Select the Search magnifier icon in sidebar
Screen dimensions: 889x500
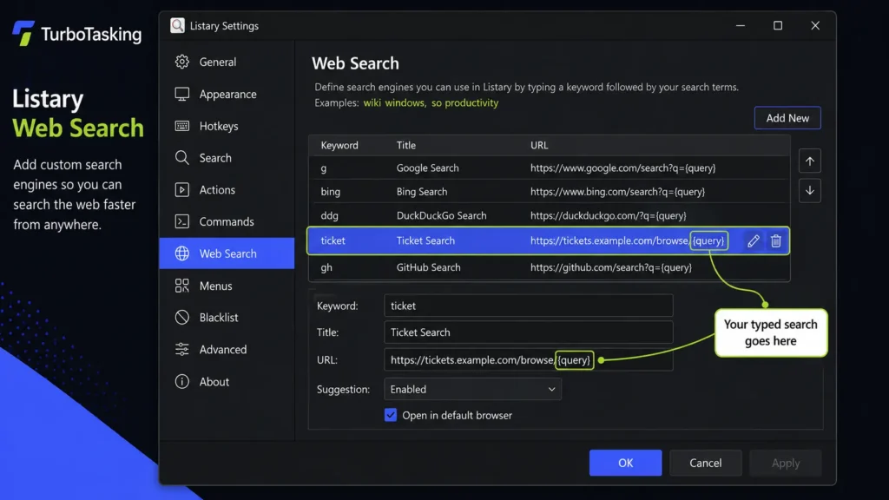182,158
